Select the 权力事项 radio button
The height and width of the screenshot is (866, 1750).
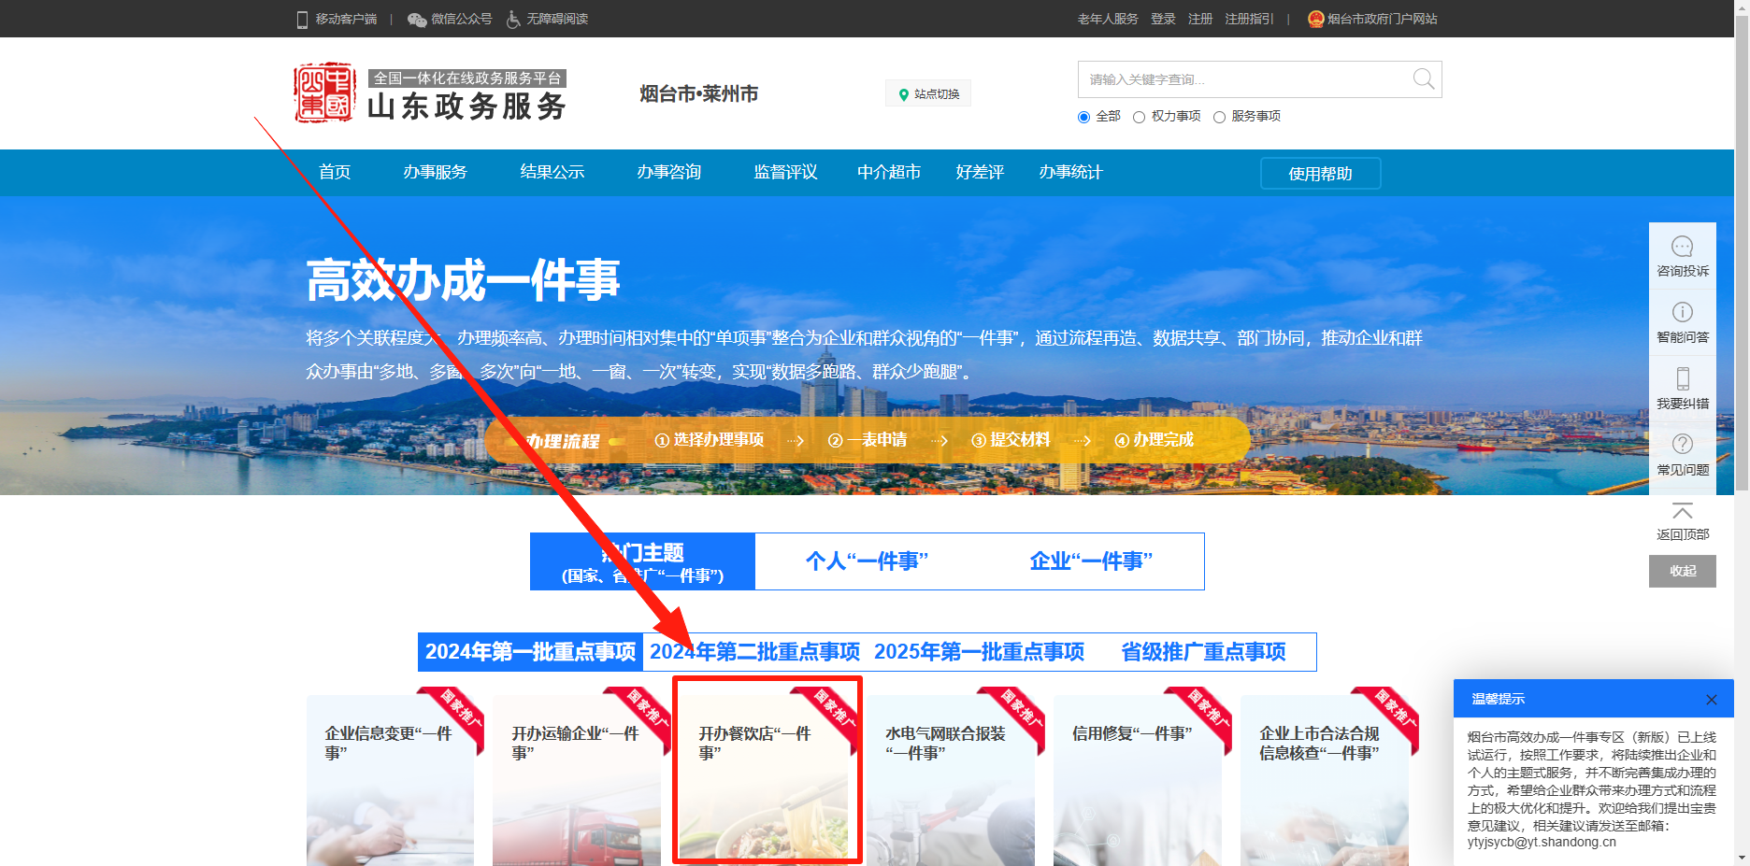click(x=1139, y=117)
